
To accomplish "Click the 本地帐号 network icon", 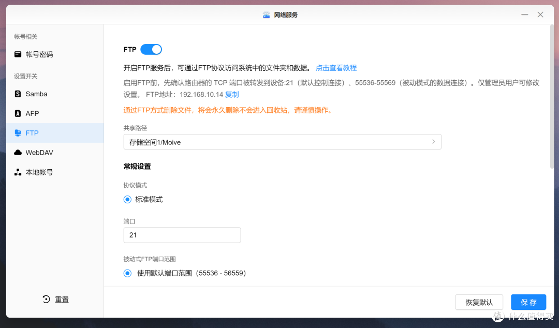I will (18, 172).
